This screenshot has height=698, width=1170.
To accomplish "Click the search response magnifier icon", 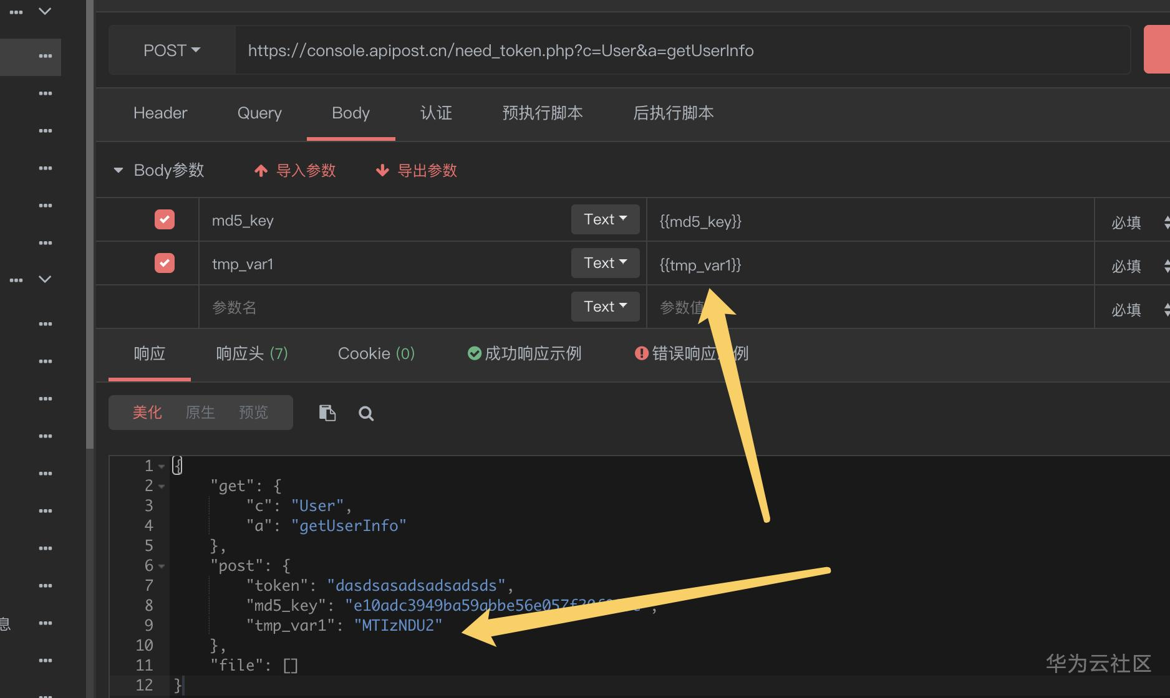I will click(366, 413).
